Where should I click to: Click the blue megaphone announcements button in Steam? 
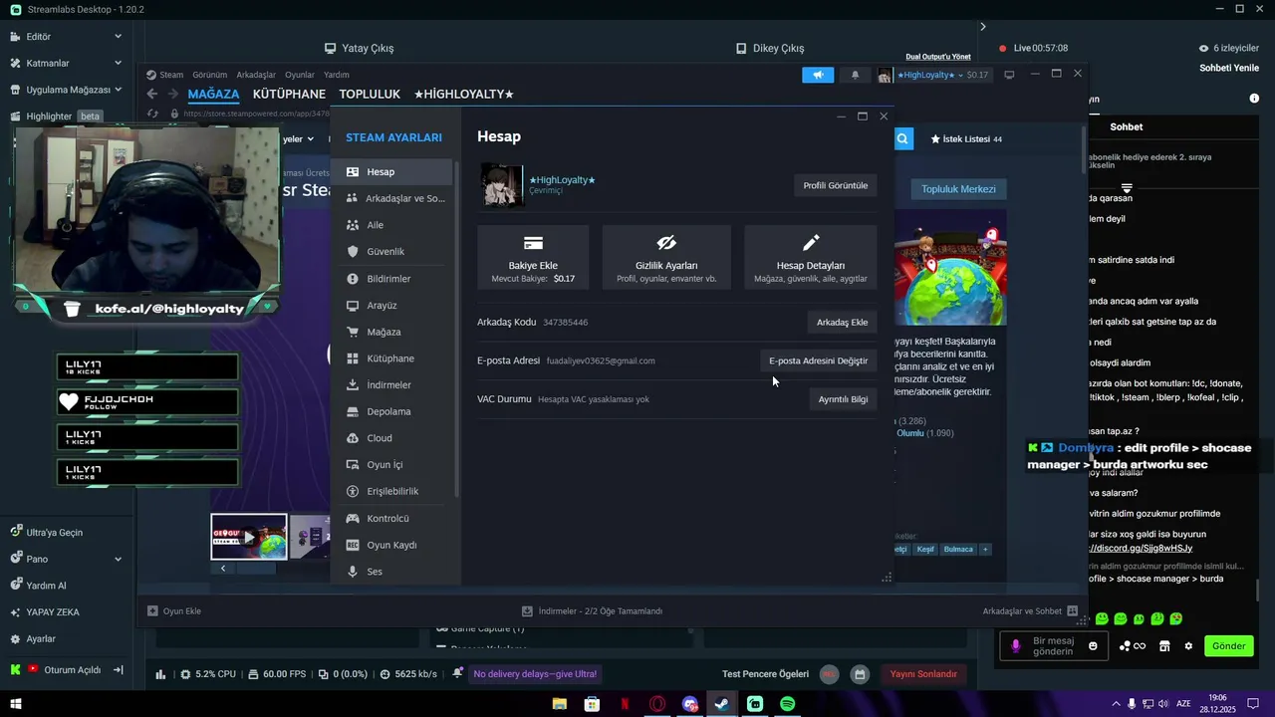coord(818,75)
